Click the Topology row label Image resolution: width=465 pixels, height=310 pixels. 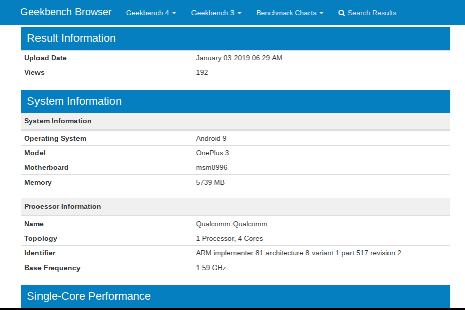(x=41, y=239)
